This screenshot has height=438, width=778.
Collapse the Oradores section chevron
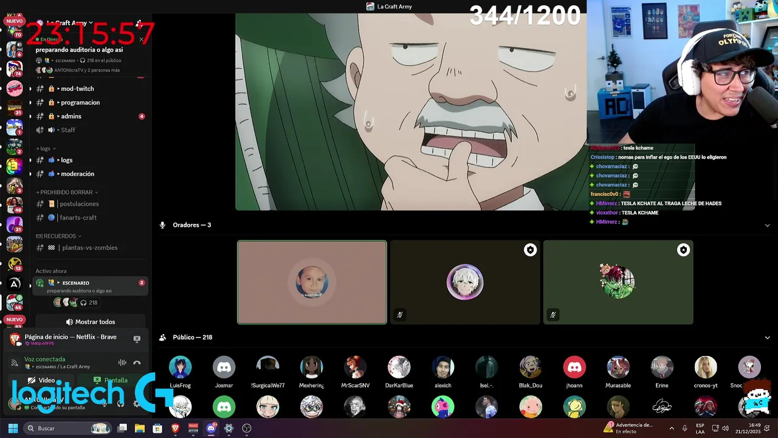(767, 225)
